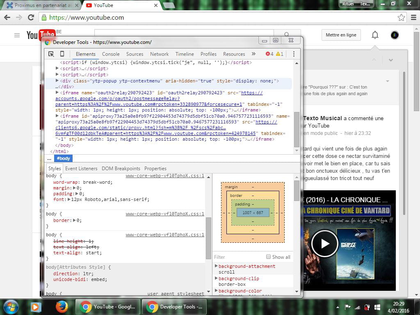Screen dimensions: 420x315
Task: Open the yellow warning count indicator
Action: (x=279, y=54)
